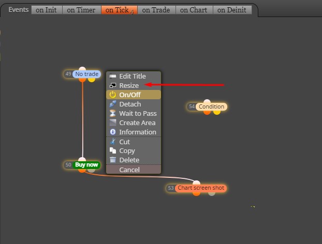Click the hourglass Wait to Pass icon
The height and width of the screenshot is (244, 322).
coord(112,113)
